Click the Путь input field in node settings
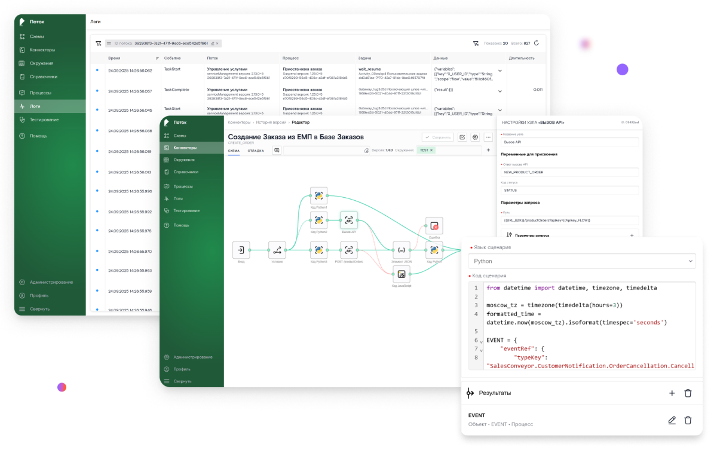 click(570, 220)
